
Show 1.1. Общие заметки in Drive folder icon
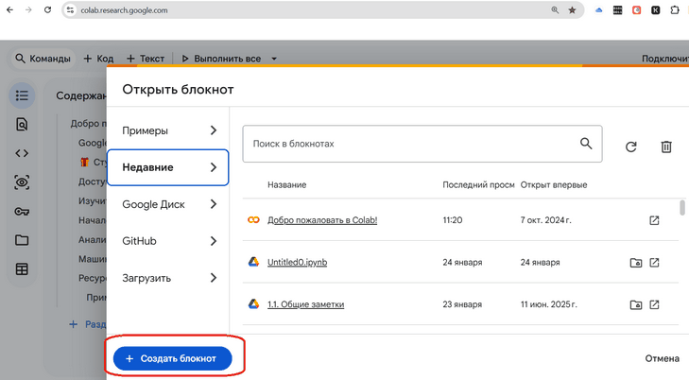point(636,304)
